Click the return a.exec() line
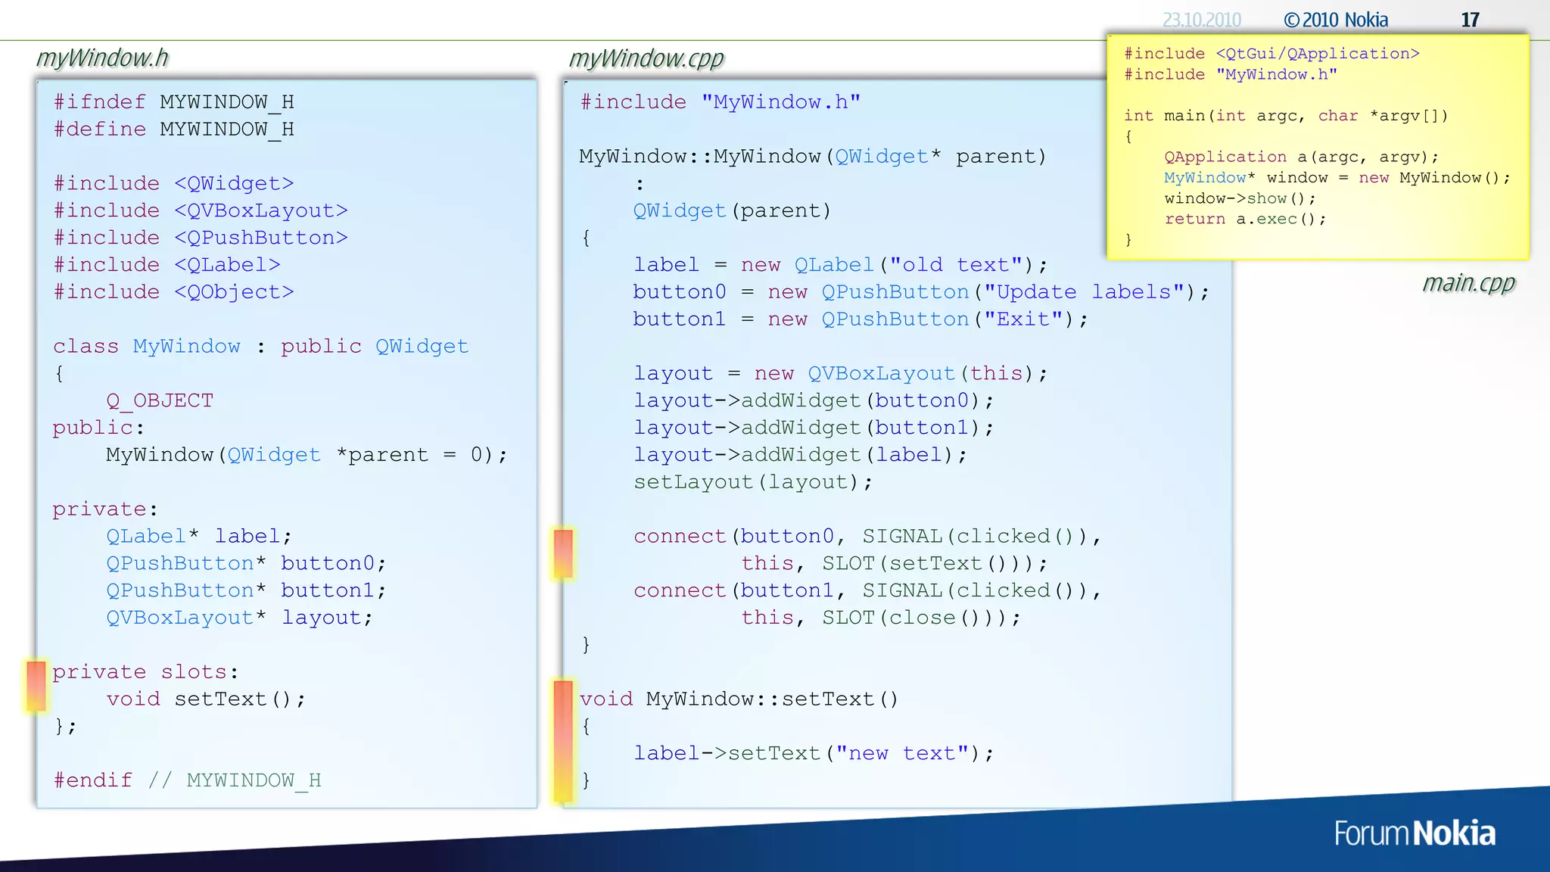Screen dimensions: 1550x872 click(x=1245, y=219)
